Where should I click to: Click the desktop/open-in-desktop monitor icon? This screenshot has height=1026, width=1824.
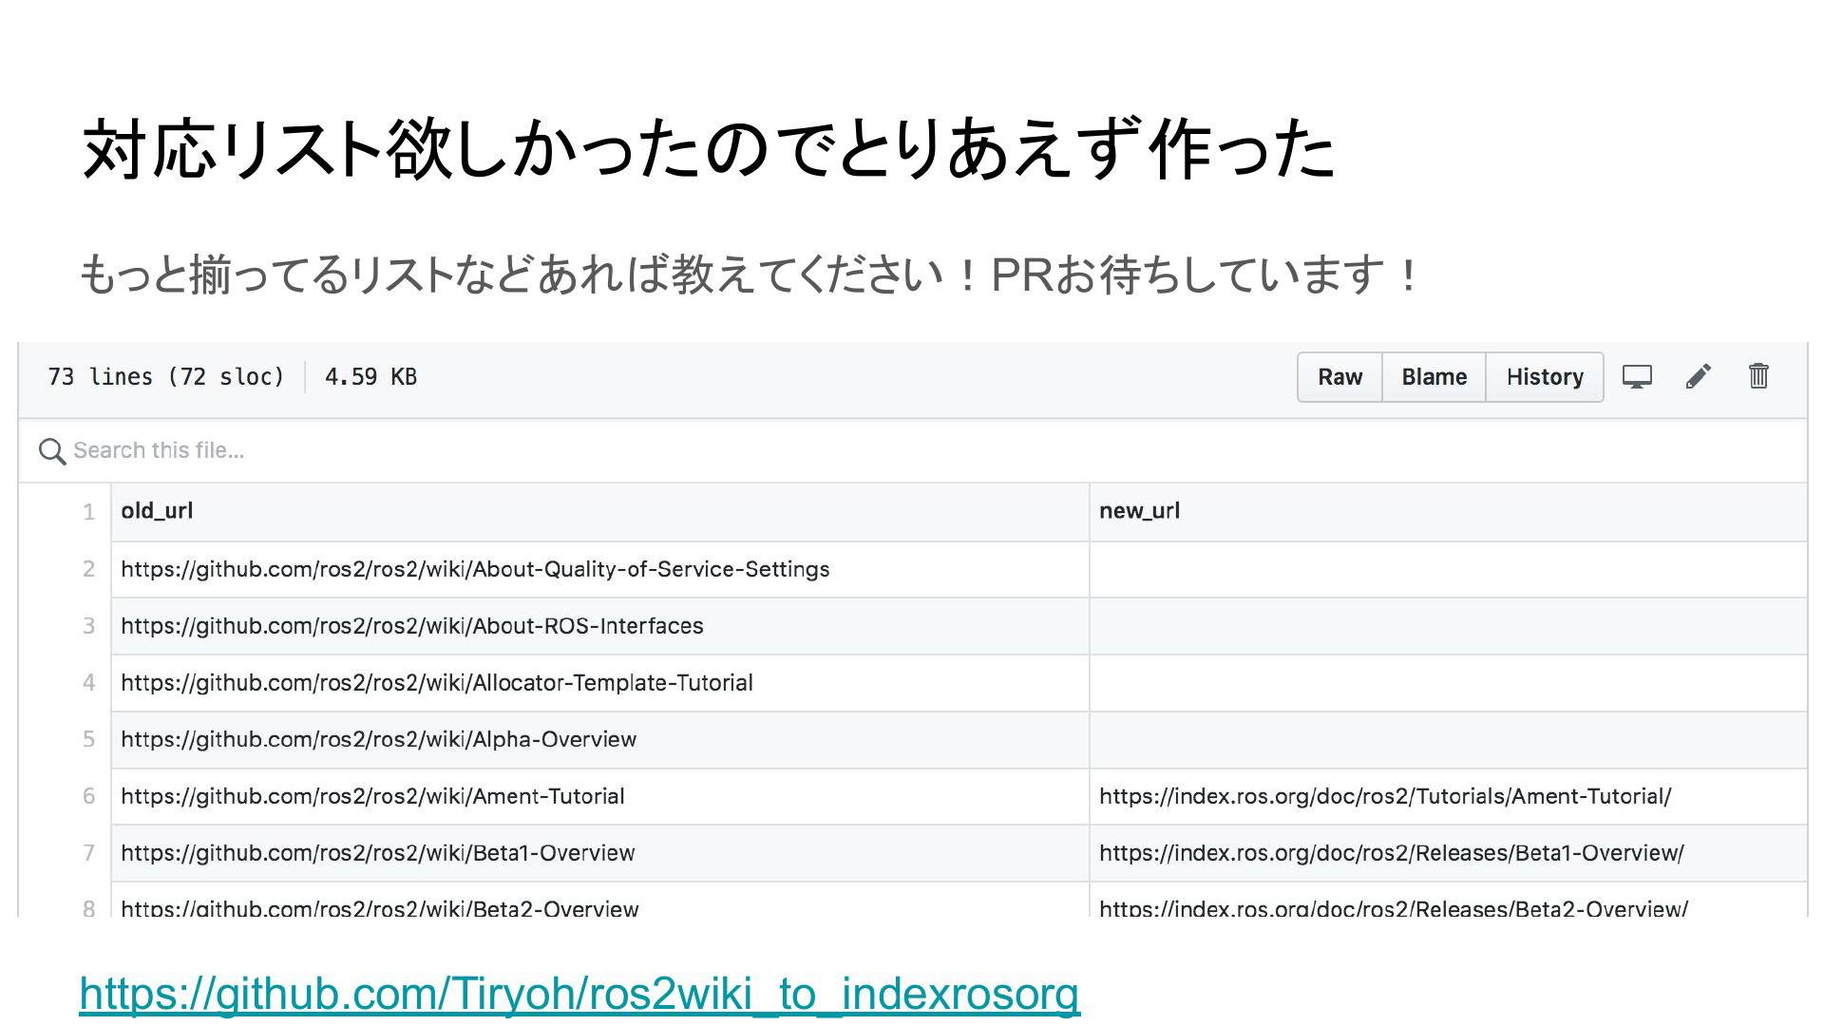(x=1637, y=377)
